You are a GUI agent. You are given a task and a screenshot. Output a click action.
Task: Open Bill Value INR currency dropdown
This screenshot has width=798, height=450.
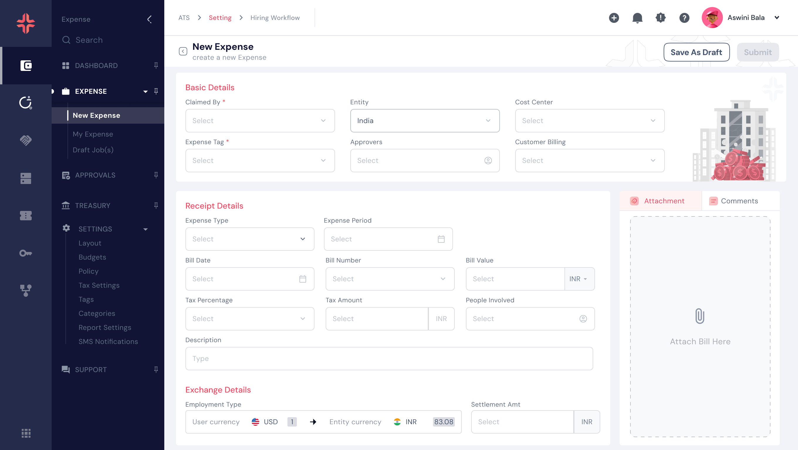point(579,279)
